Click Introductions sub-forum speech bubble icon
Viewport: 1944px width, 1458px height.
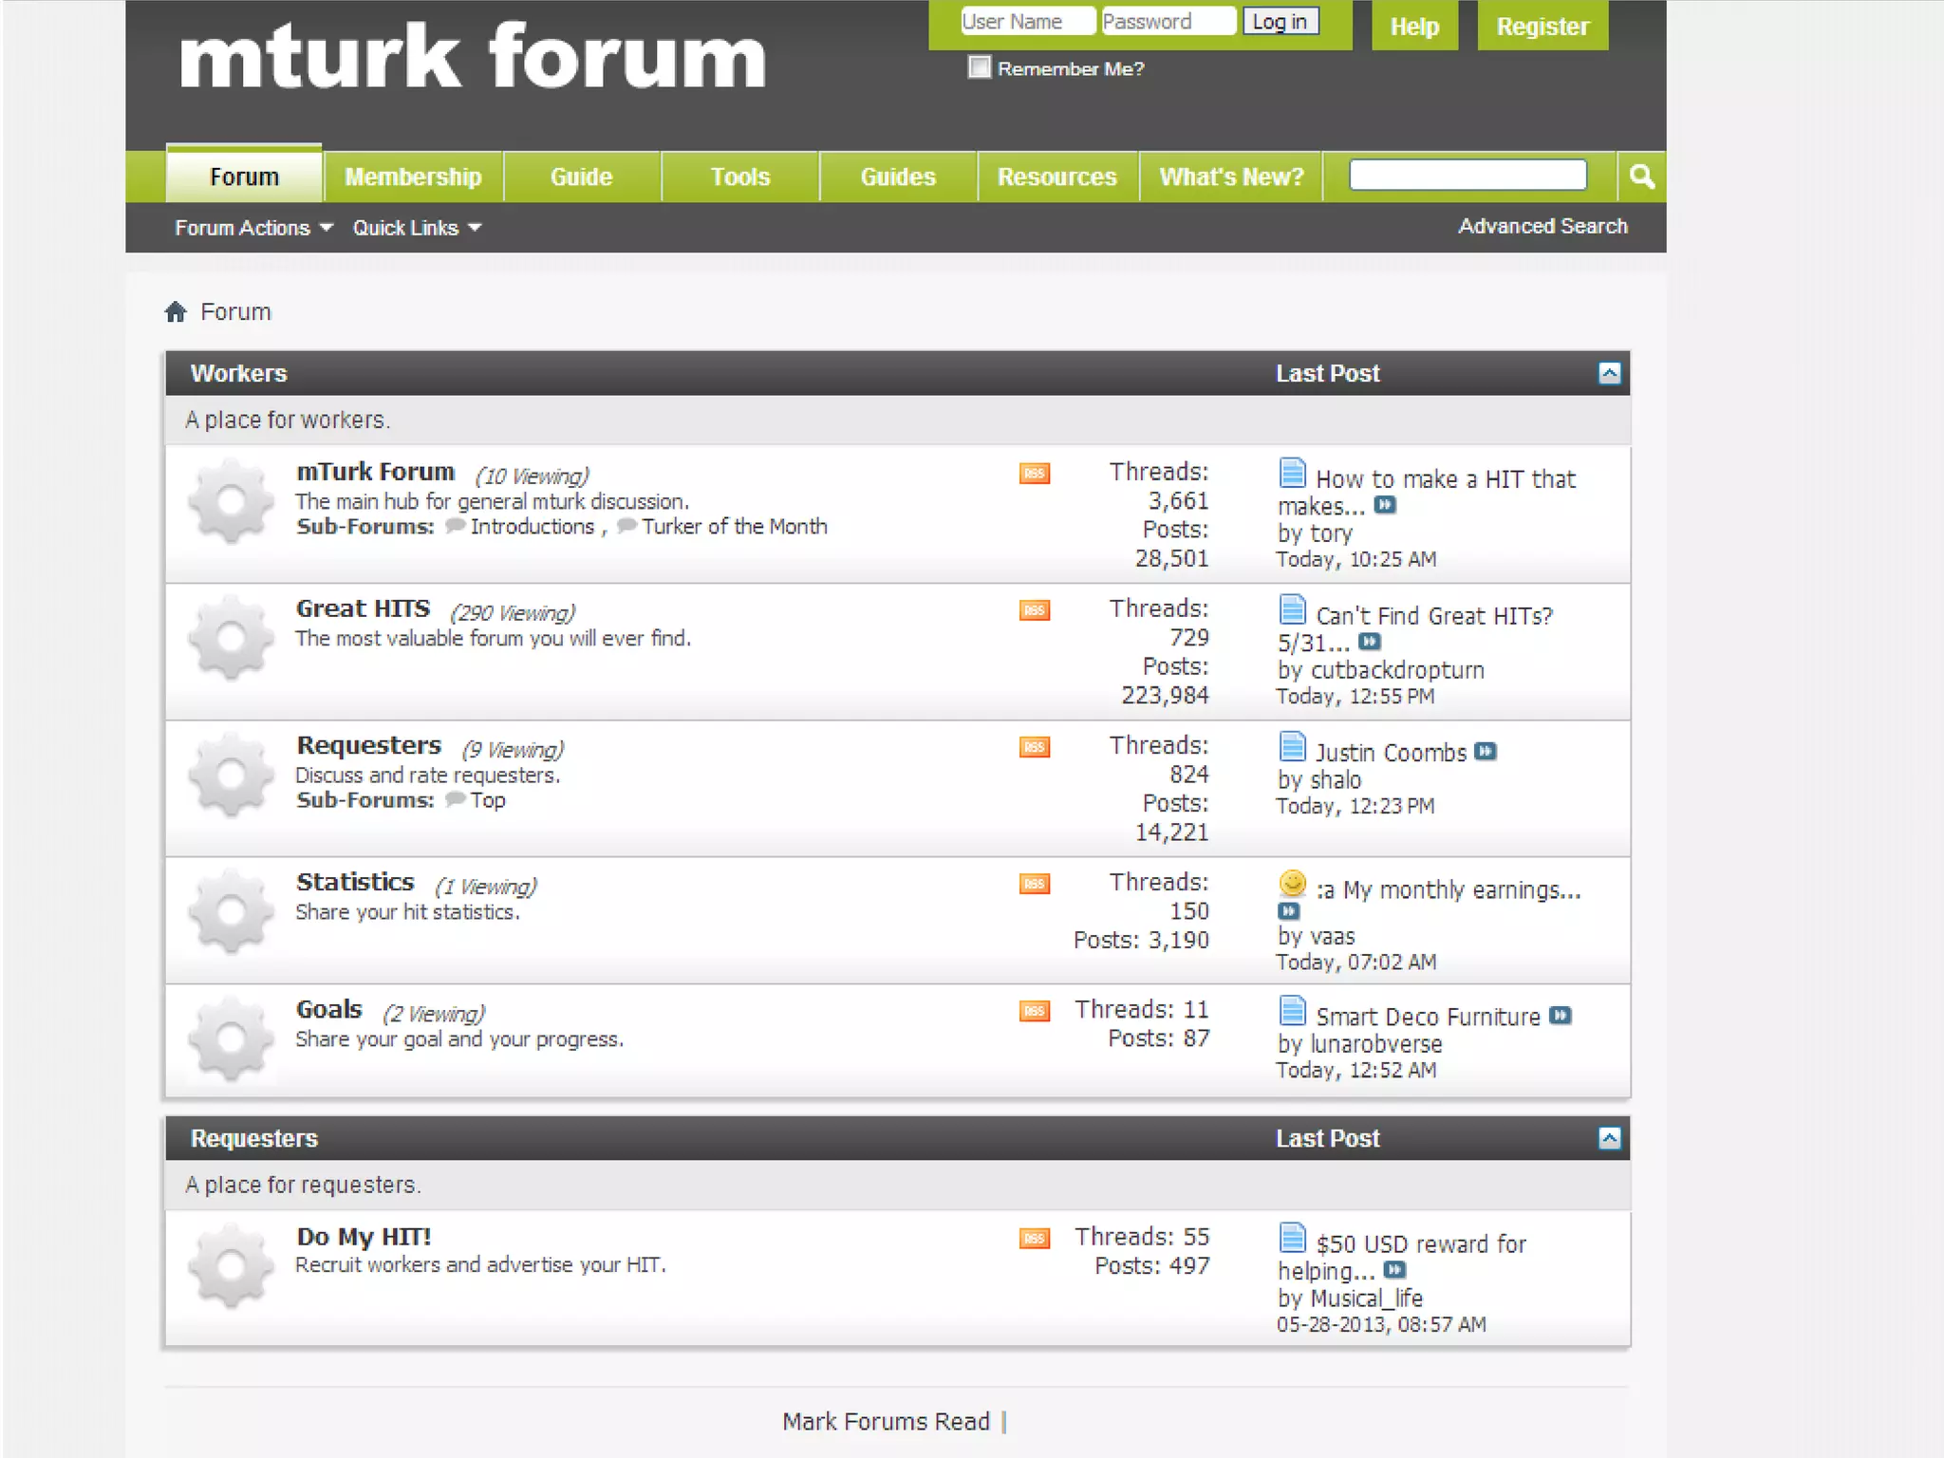tap(456, 526)
